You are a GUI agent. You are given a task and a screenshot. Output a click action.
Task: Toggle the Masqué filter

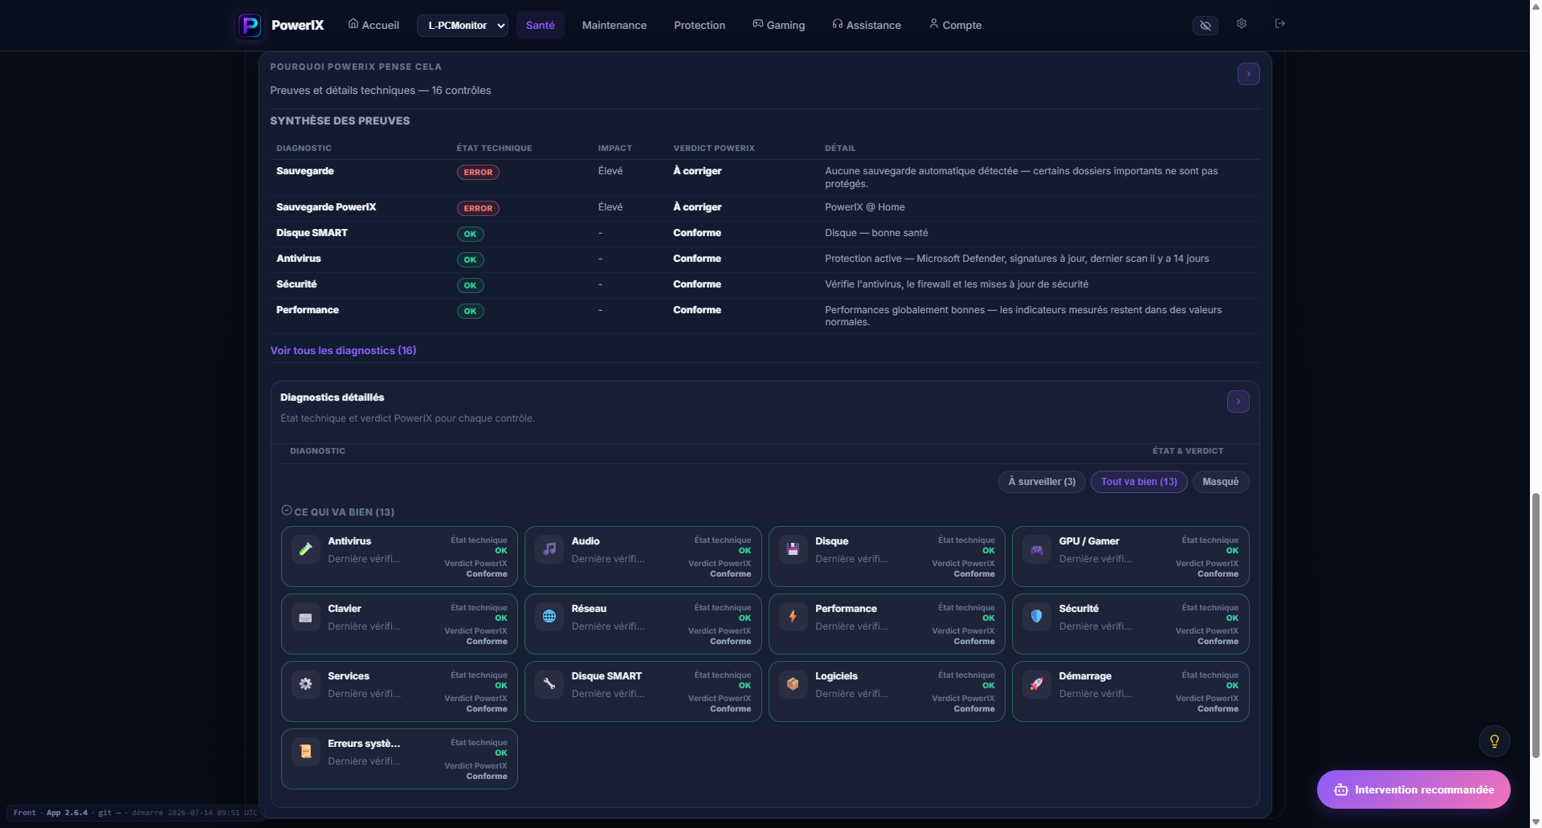(x=1220, y=482)
